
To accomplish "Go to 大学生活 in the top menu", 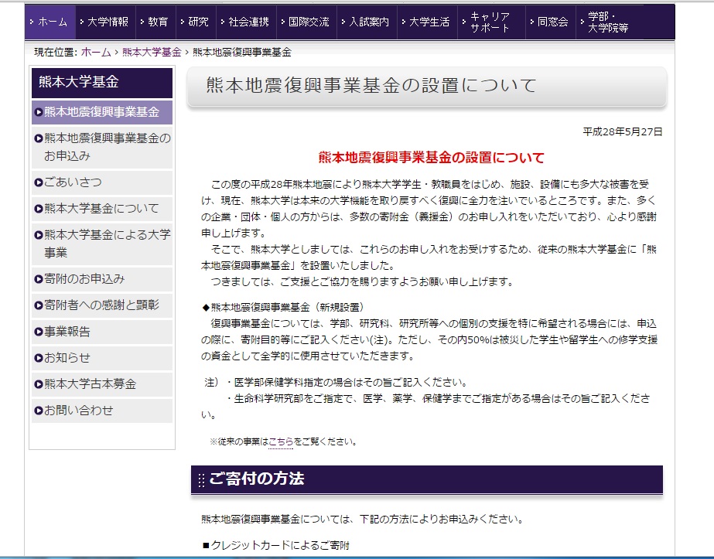I will pos(427,22).
